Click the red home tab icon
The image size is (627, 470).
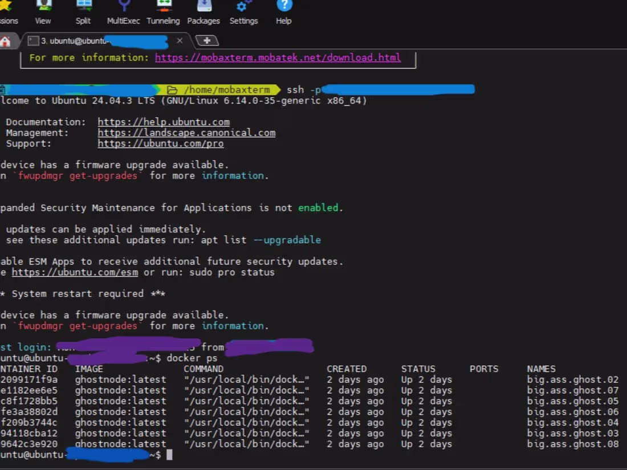(6, 40)
